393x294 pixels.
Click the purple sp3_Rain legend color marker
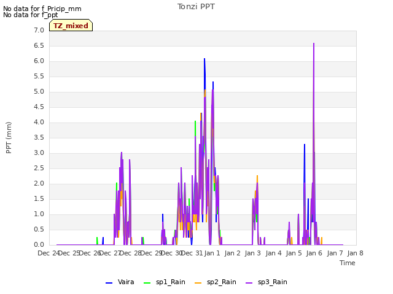click(249, 283)
